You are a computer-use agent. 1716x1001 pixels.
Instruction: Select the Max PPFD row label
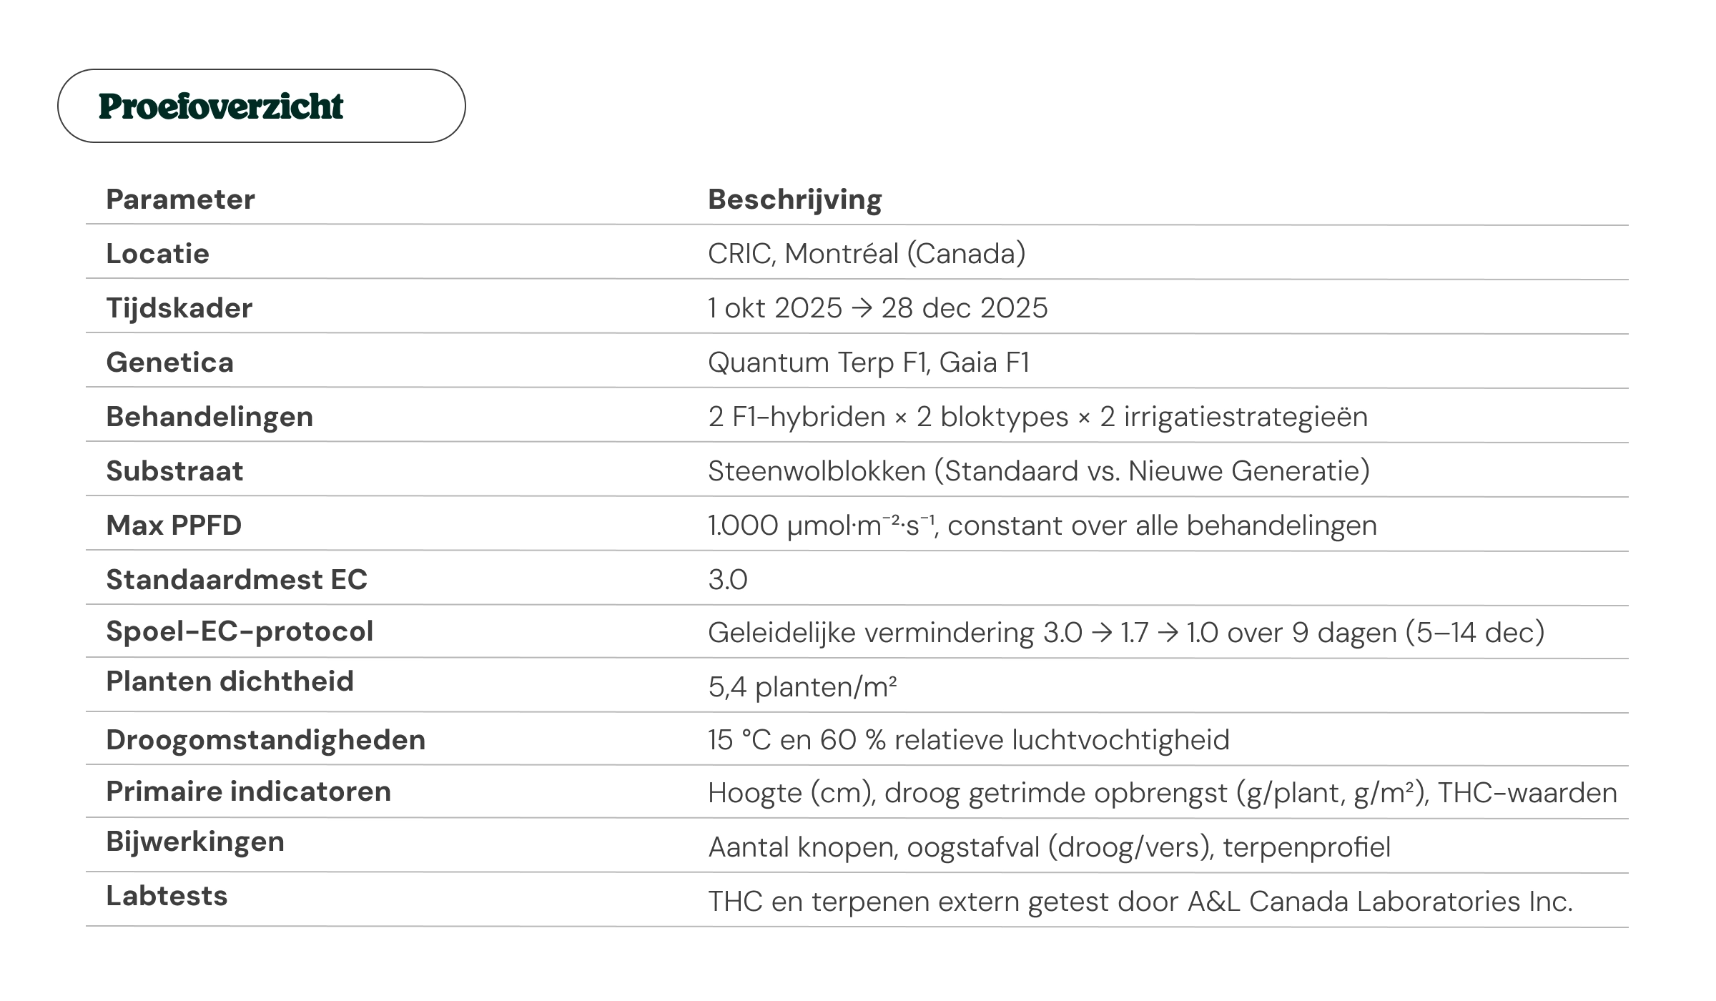(174, 526)
